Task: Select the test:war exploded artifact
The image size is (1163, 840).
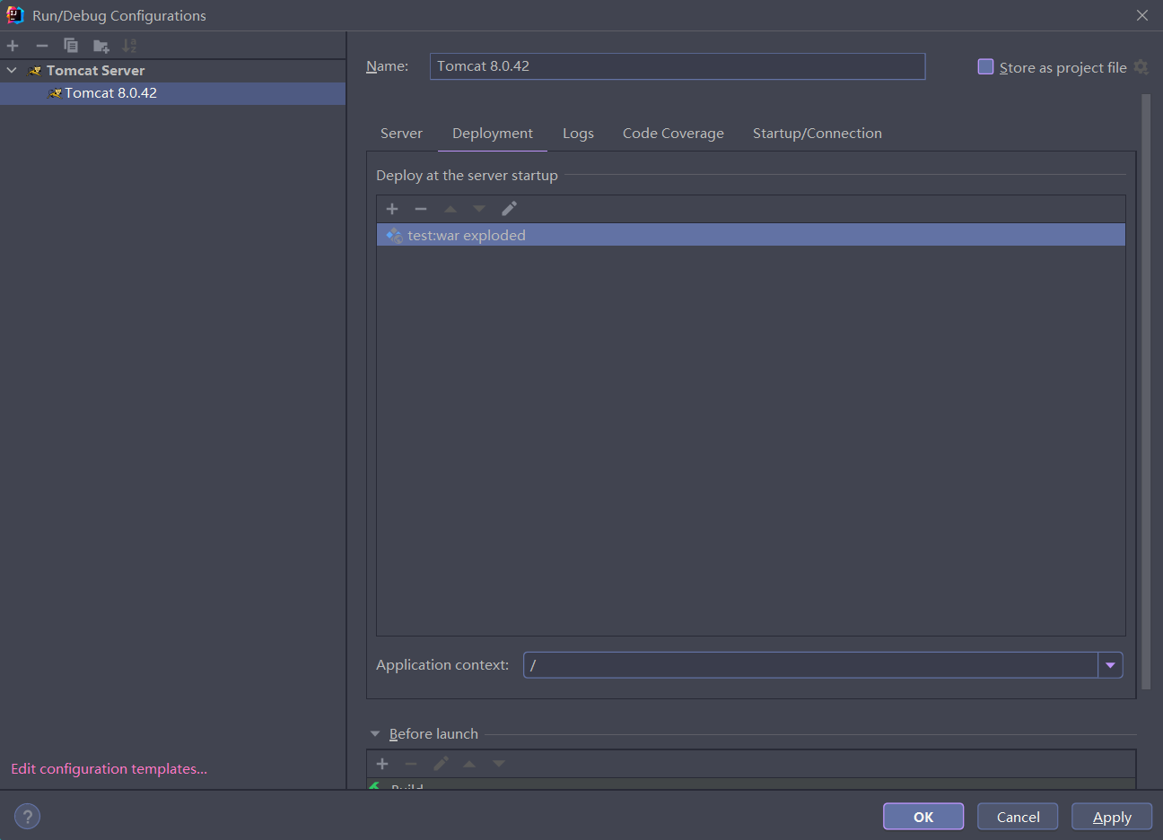Action: click(751, 235)
